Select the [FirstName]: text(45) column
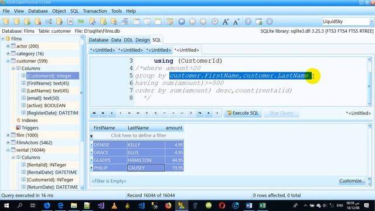The width and height of the screenshot is (375, 211). click(x=48, y=83)
